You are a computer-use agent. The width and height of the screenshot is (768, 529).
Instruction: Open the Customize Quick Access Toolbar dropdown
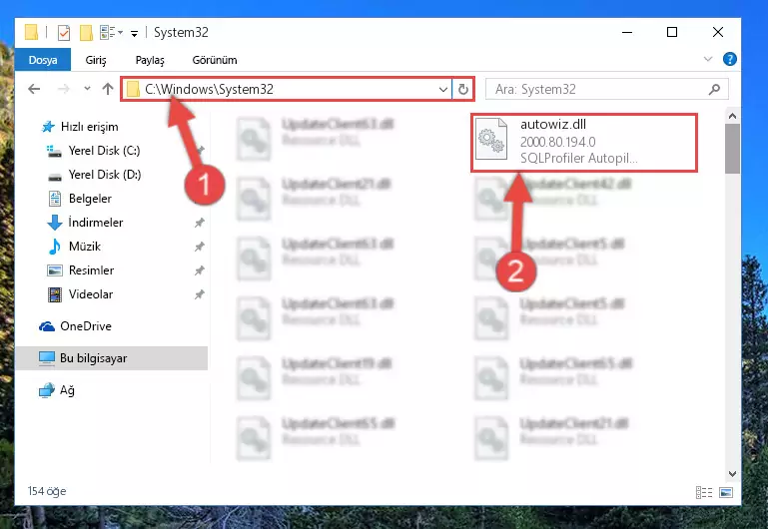(134, 33)
